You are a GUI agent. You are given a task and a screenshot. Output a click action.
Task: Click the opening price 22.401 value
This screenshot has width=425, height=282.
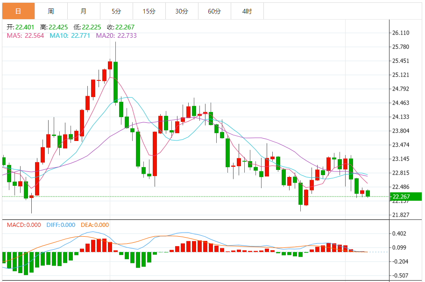point(25,28)
